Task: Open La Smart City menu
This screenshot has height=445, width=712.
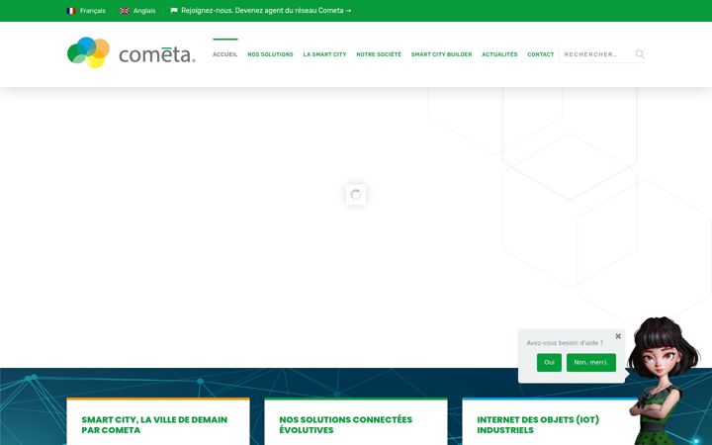Action: (x=324, y=54)
